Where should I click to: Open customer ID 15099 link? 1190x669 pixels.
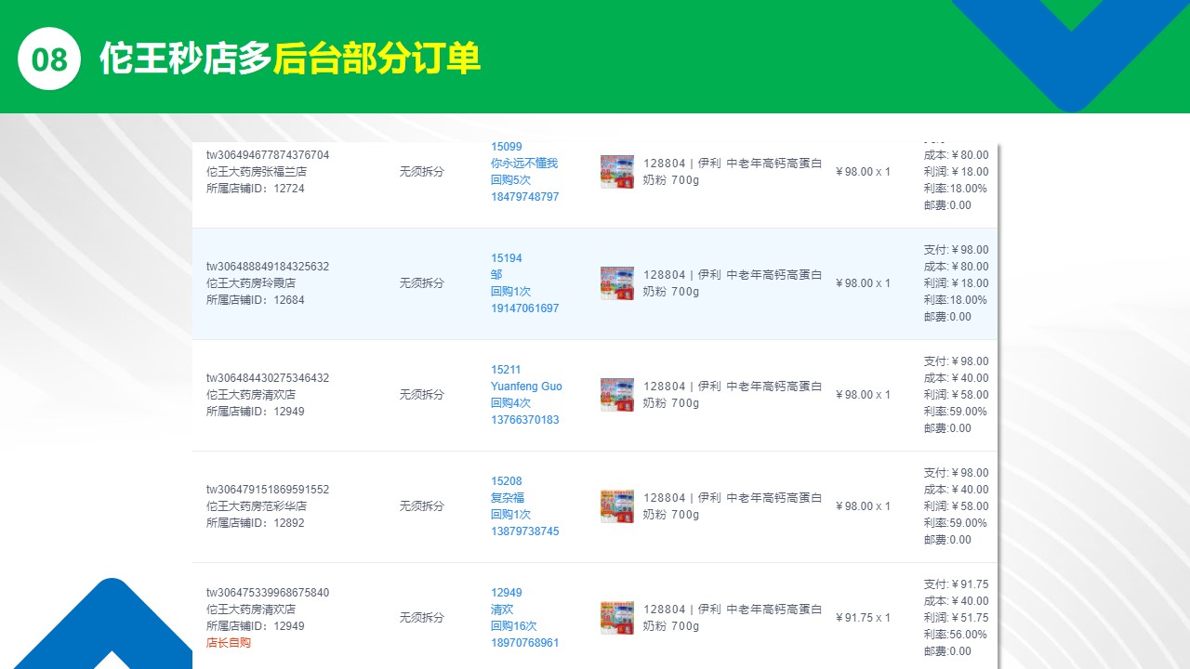click(x=507, y=147)
